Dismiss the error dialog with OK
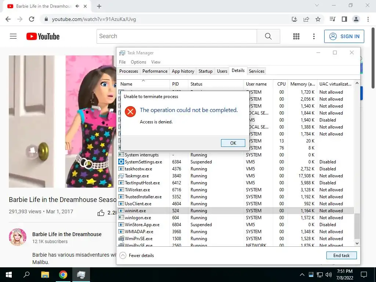The height and width of the screenshot is (282, 376). (233, 143)
